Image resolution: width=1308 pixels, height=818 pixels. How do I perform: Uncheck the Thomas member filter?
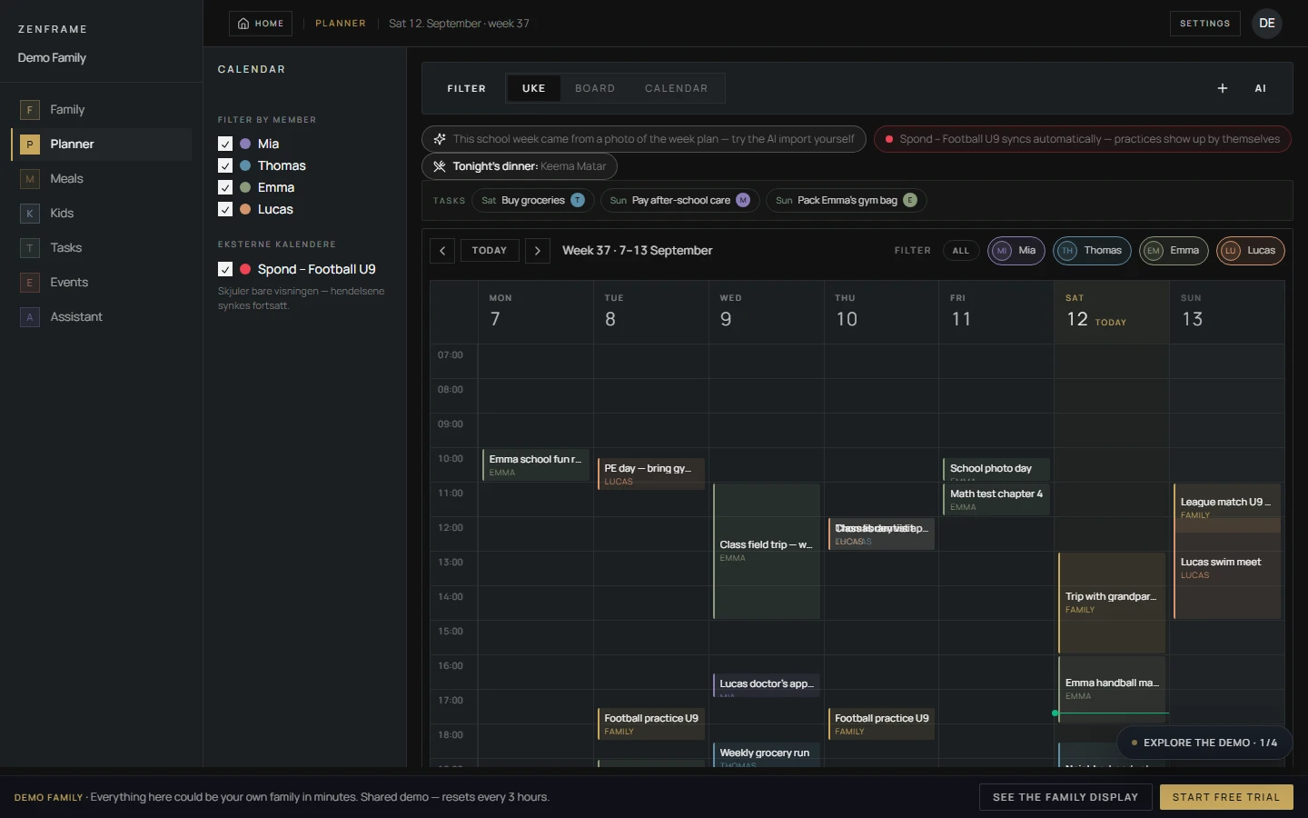click(225, 165)
